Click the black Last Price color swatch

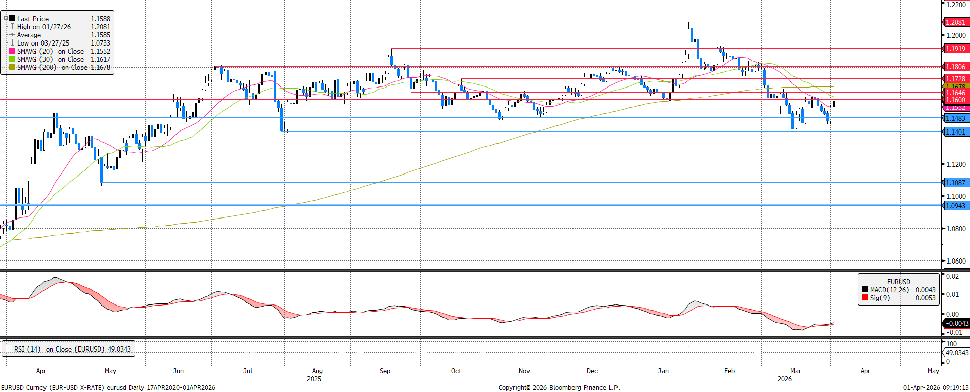12,19
